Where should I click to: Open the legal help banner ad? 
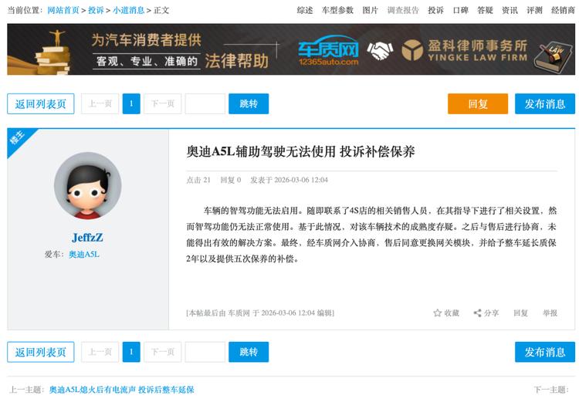(x=291, y=49)
